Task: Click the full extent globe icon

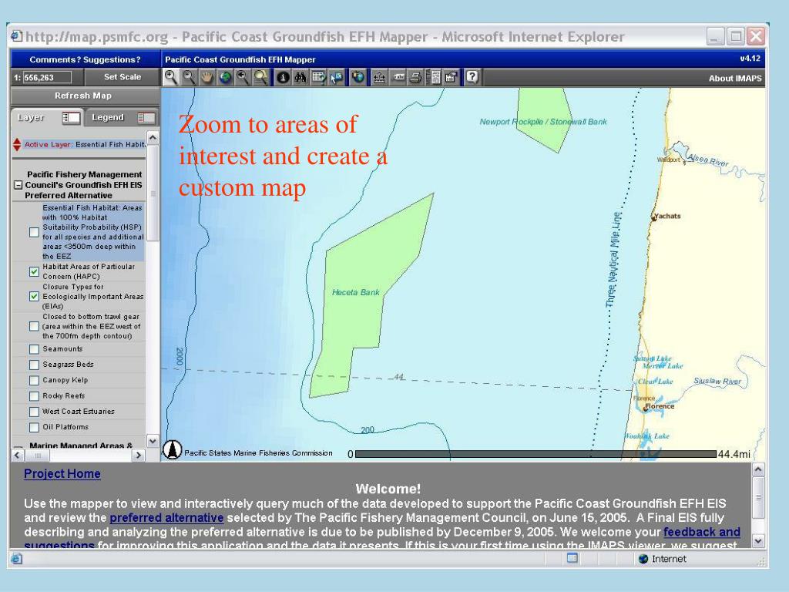Action: coord(225,77)
